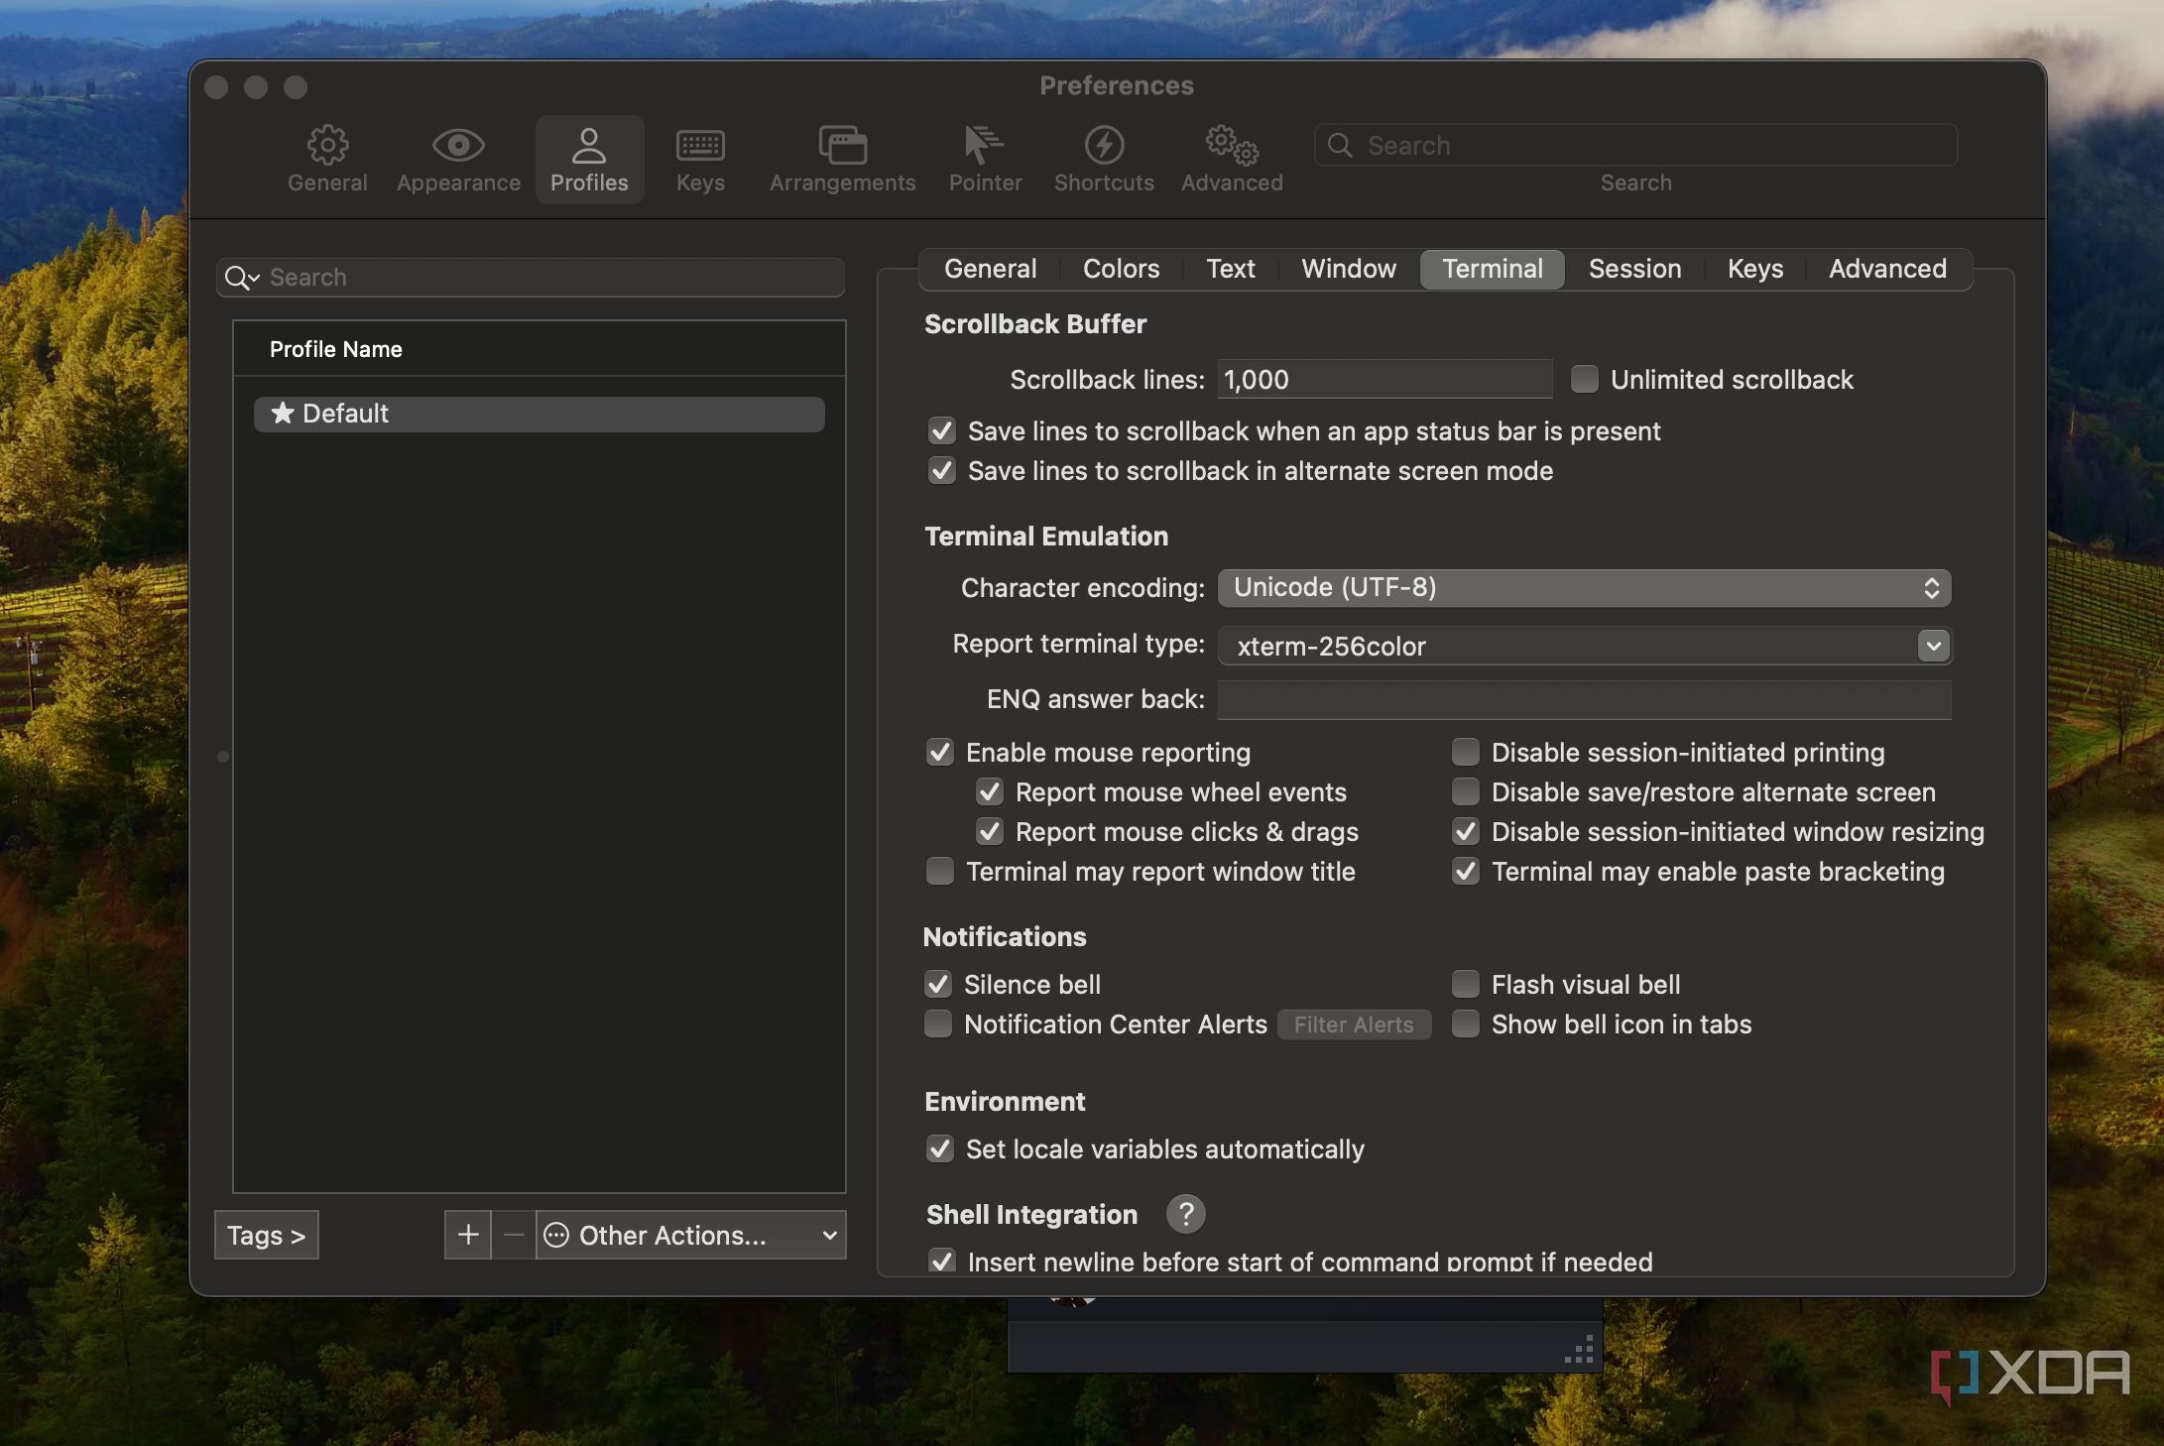
Task: Enable Unlimited scrollback checkbox
Action: click(1585, 379)
